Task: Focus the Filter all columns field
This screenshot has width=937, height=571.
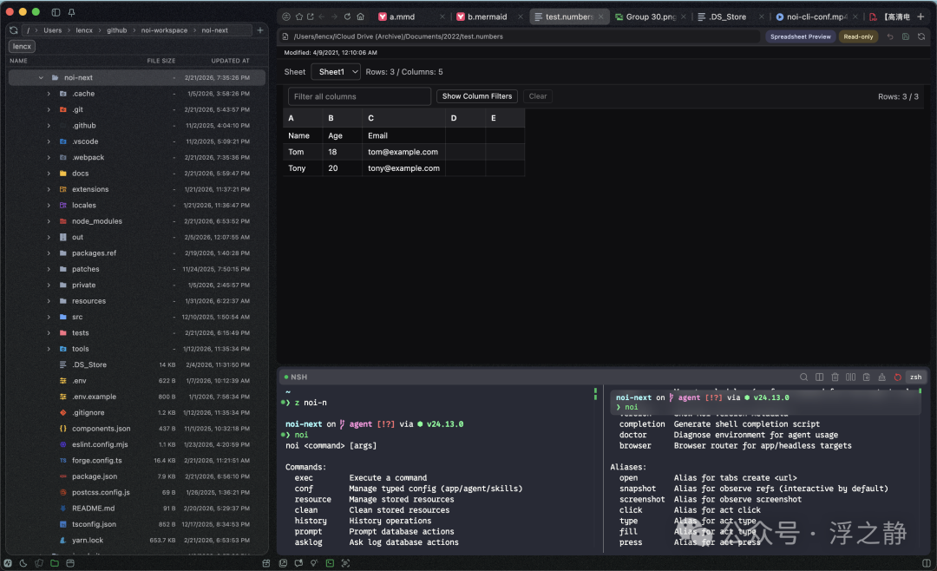Action: [x=359, y=96]
